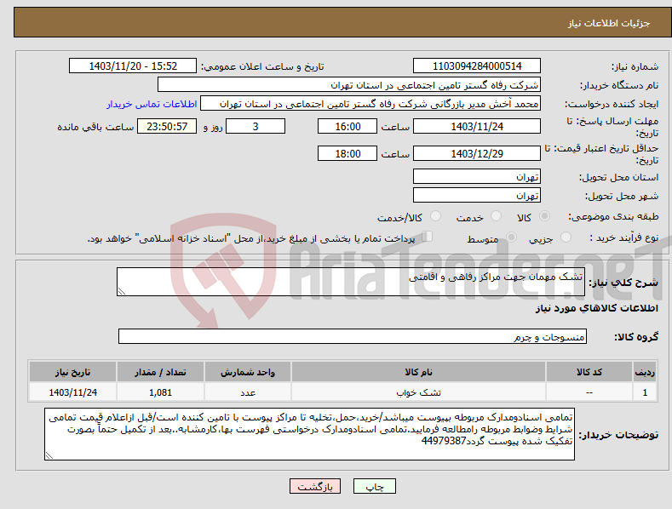Click the remaining days field showing 3
Image resolution: width=672 pixels, height=509 pixels.
pyautogui.click(x=256, y=126)
